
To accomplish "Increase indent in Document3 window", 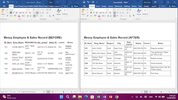I will point(50,10).
